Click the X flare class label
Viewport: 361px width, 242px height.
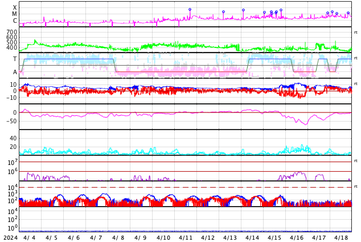click(15, 7)
